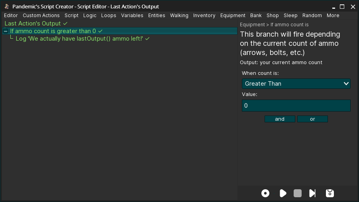Click the save script disk icon
The image size is (359, 202).
tap(330, 193)
